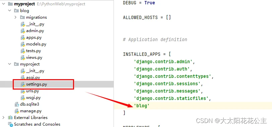The width and height of the screenshot is (272, 127).
Task: Collapse the blog folder chevron
Action: pos(9,11)
